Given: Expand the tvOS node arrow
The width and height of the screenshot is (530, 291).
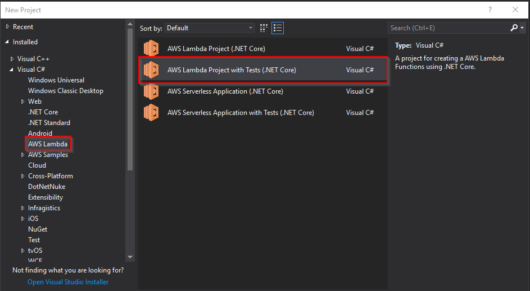Looking at the screenshot, I should point(22,251).
